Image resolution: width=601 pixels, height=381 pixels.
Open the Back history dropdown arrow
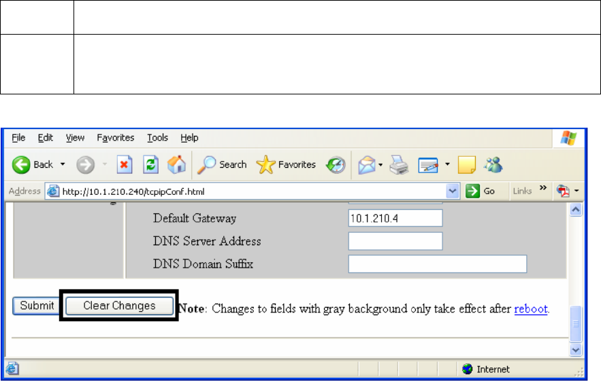[63, 164]
